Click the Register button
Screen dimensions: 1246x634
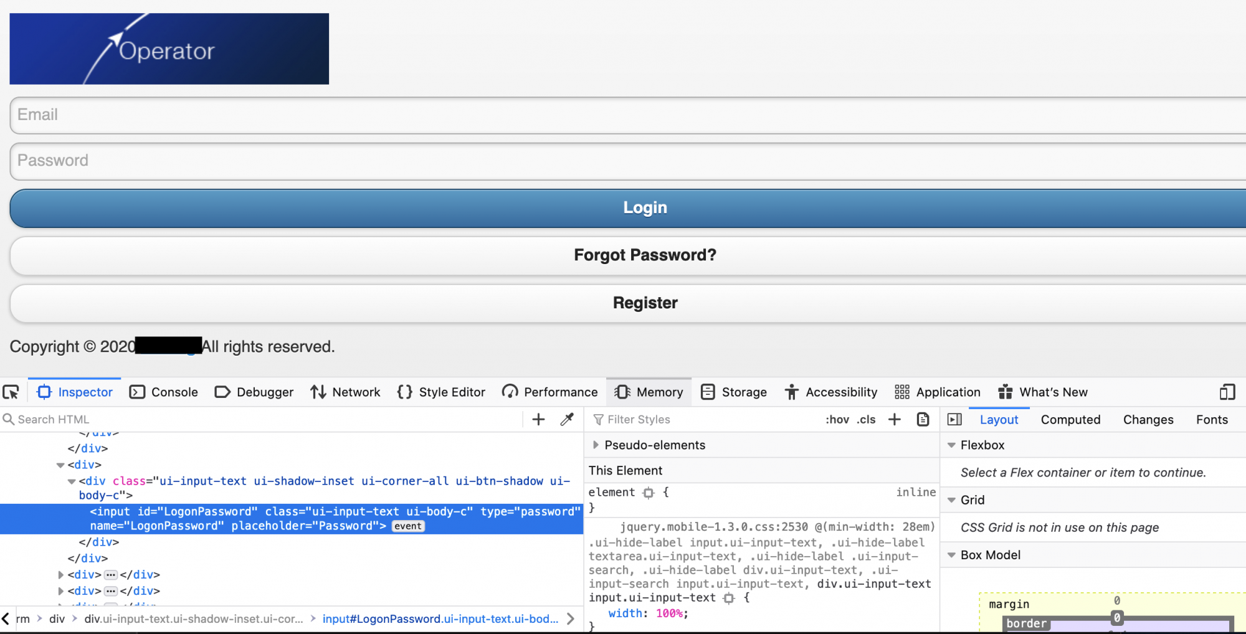[628, 303]
